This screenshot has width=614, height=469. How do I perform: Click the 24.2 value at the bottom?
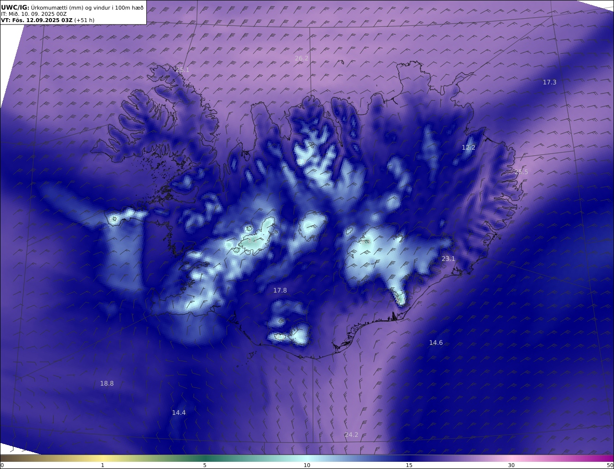[352, 435]
